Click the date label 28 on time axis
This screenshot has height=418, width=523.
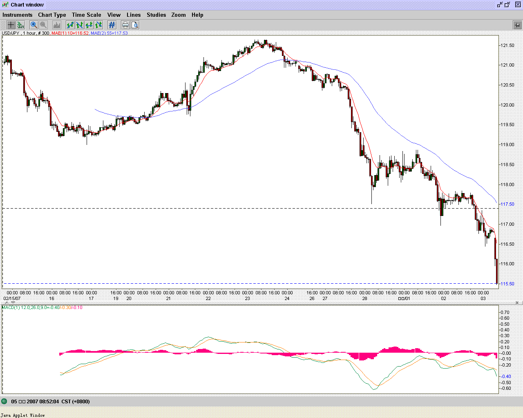[x=364, y=298]
